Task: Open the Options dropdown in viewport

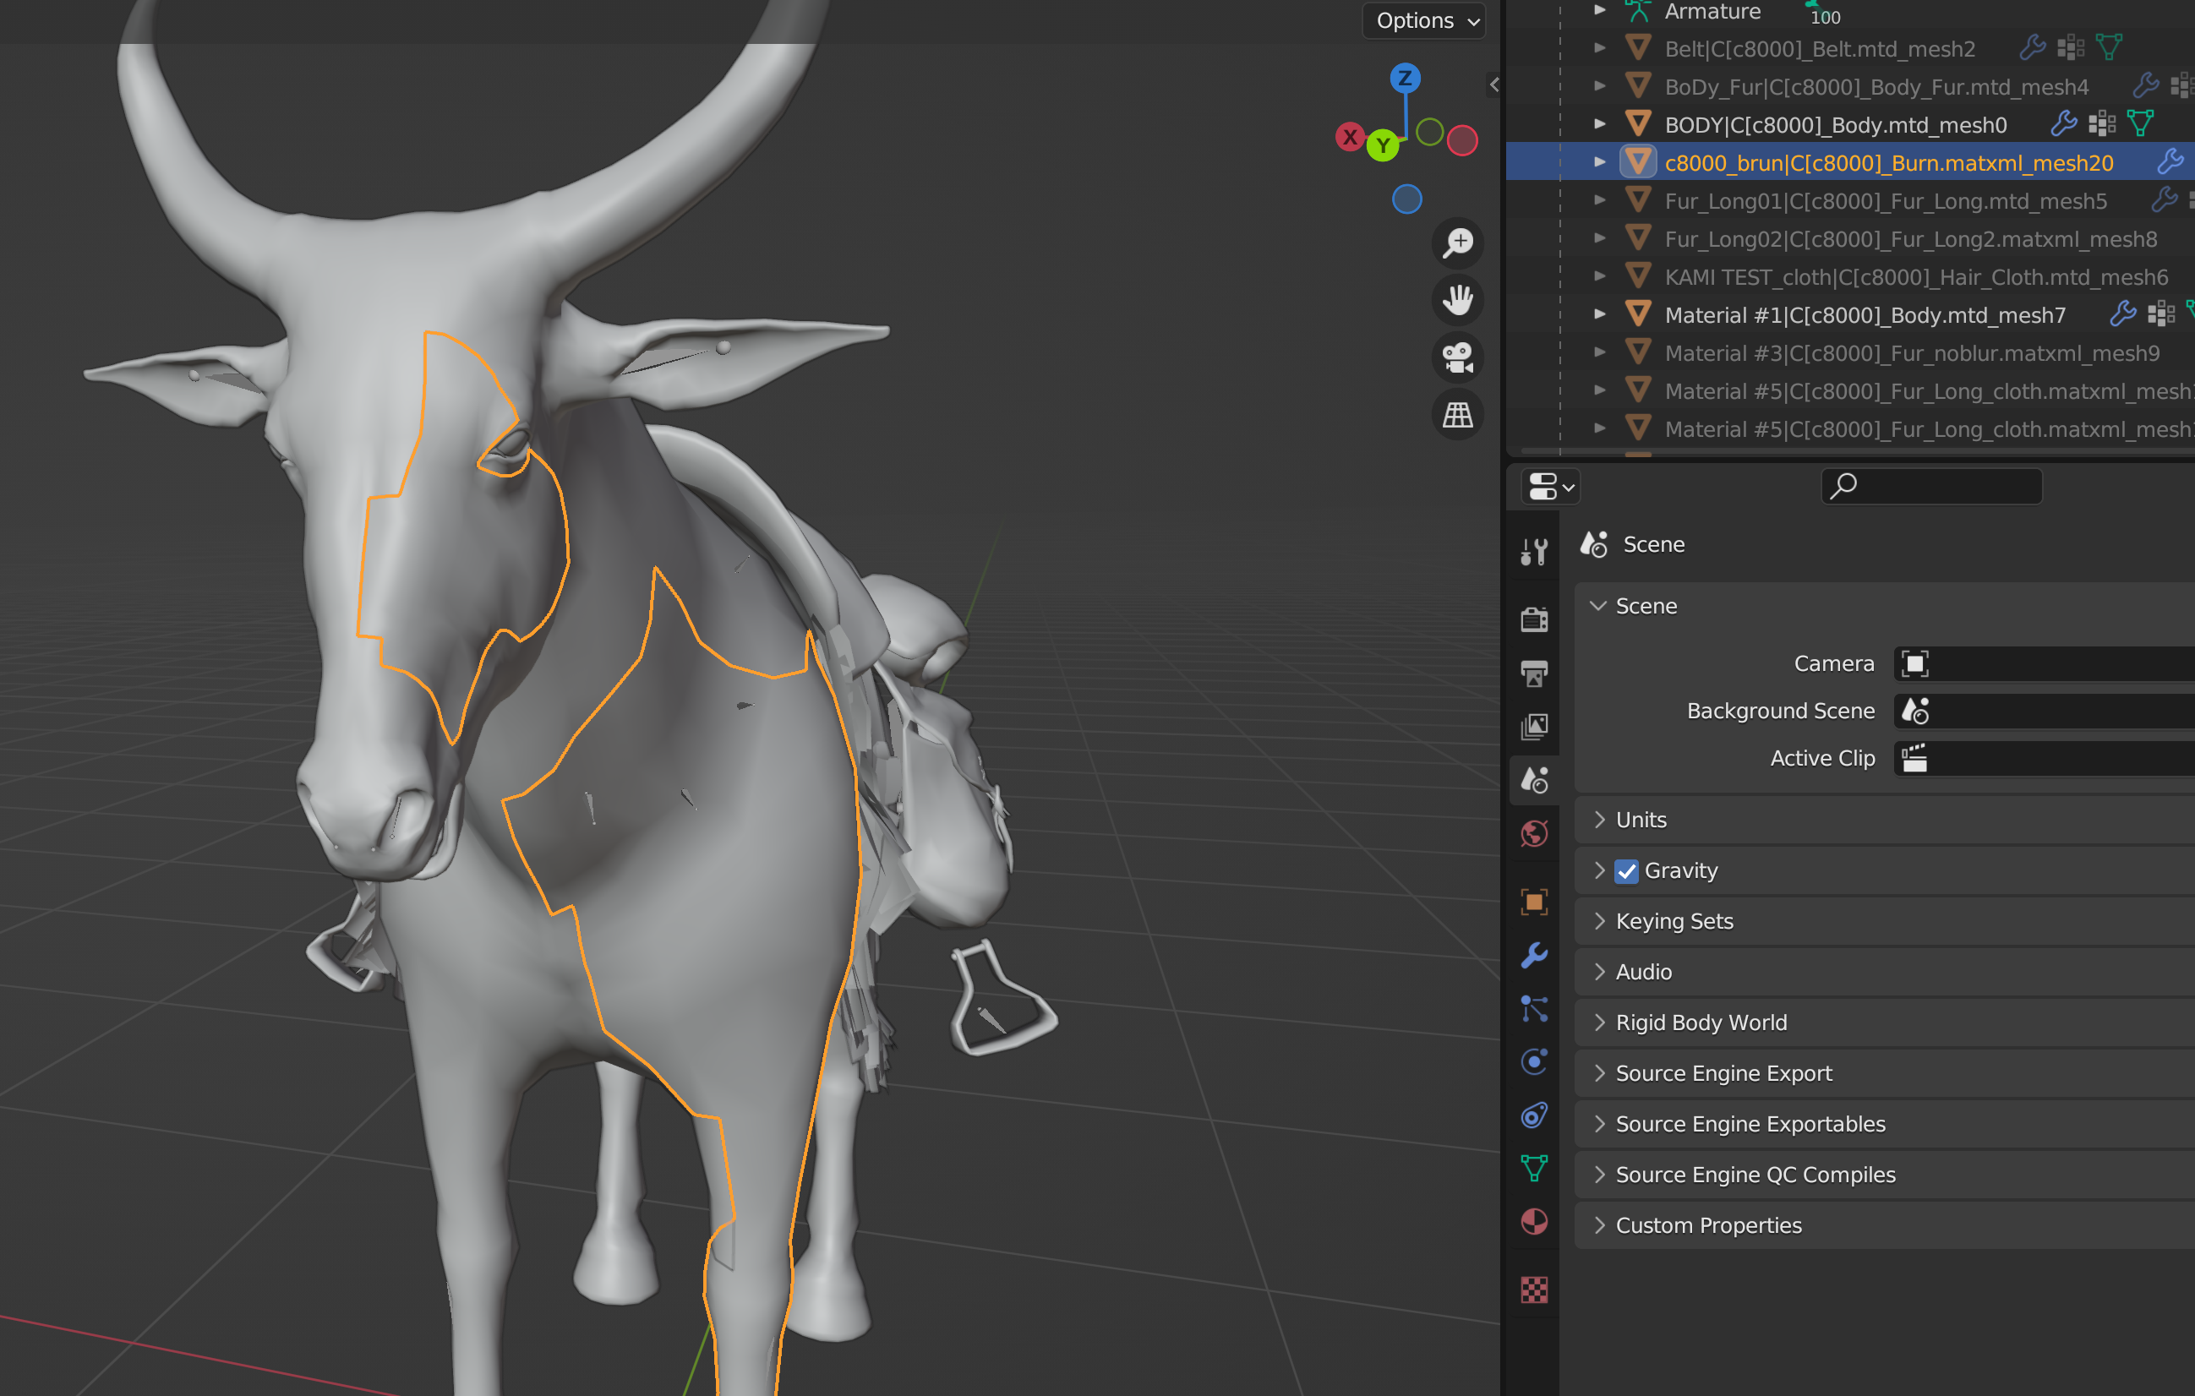Action: pos(1425,20)
